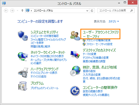The height and width of the screenshot is (105, 139).
Task: Open ホームグループと共有に関するオプションの選択 link
Action: [49, 61]
